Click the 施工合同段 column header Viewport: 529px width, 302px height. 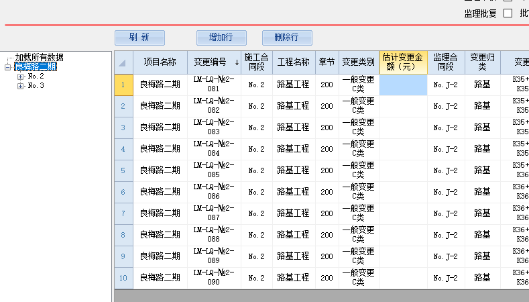pyautogui.click(x=257, y=62)
